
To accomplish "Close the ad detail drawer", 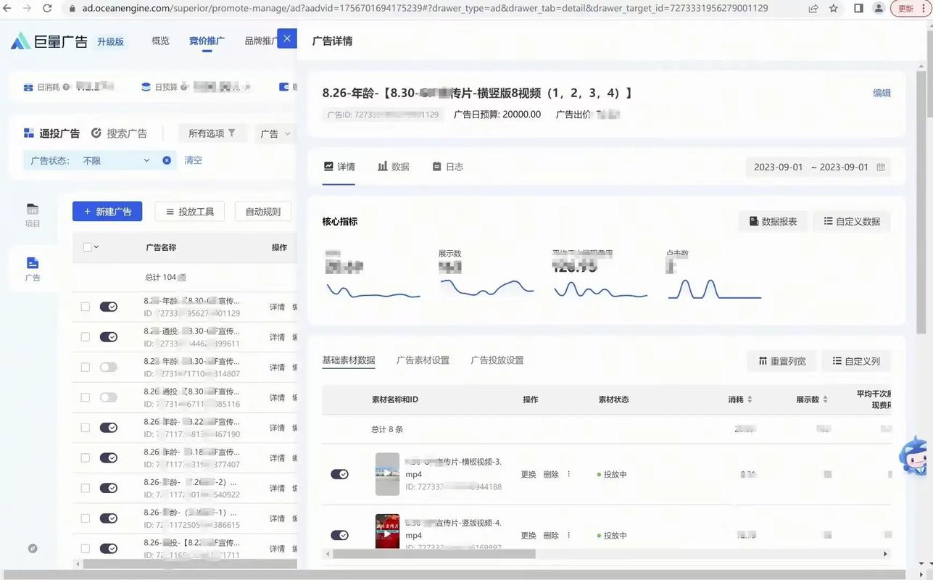I will pyautogui.click(x=287, y=40).
